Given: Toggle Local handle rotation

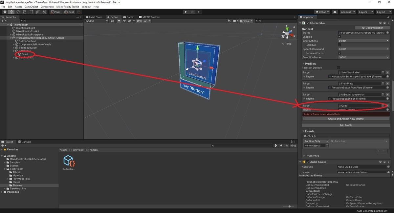Looking at the screenshot, I should (x=69, y=12).
